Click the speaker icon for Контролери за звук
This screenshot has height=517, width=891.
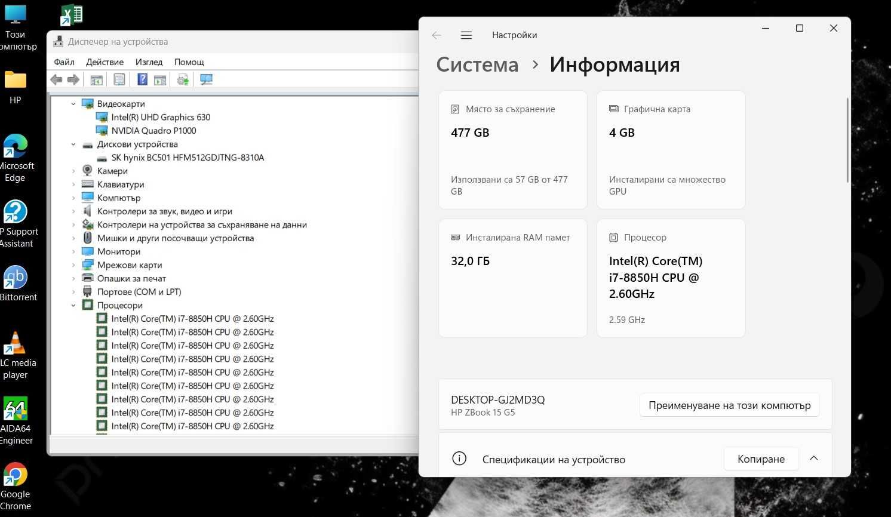click(x=87, y=211)
